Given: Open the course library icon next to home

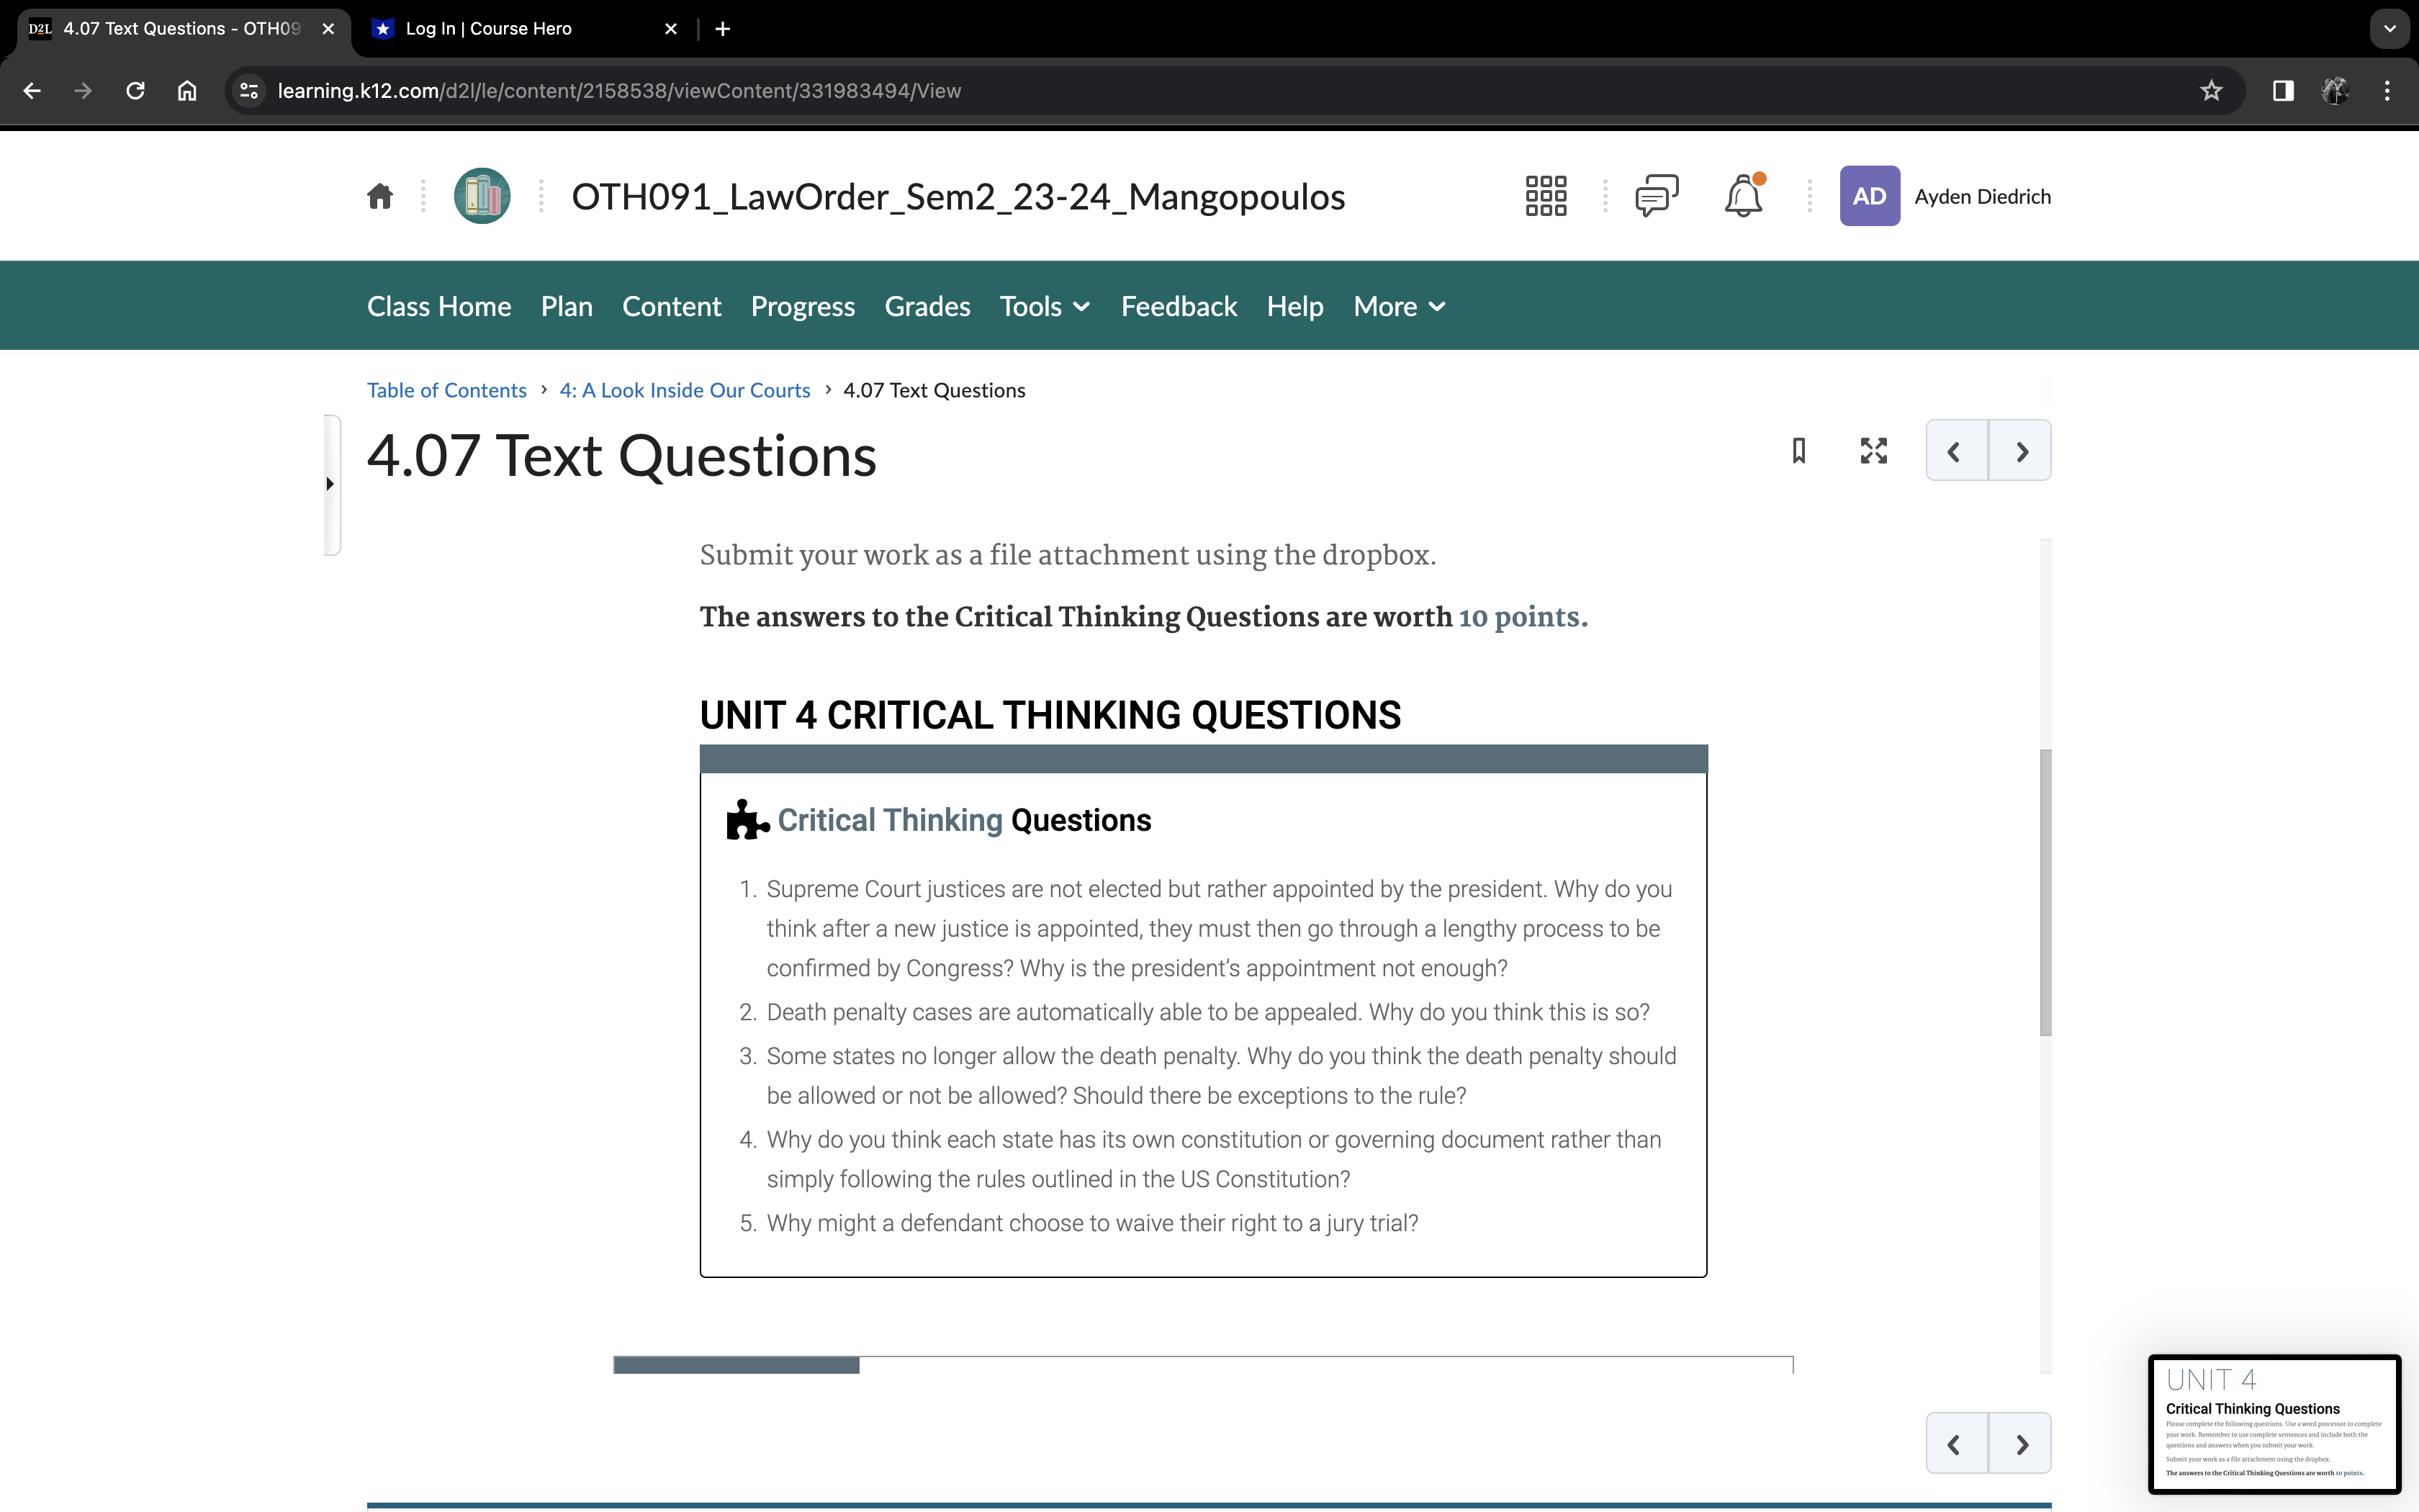Looking at the screenshot, I should 482,195.
